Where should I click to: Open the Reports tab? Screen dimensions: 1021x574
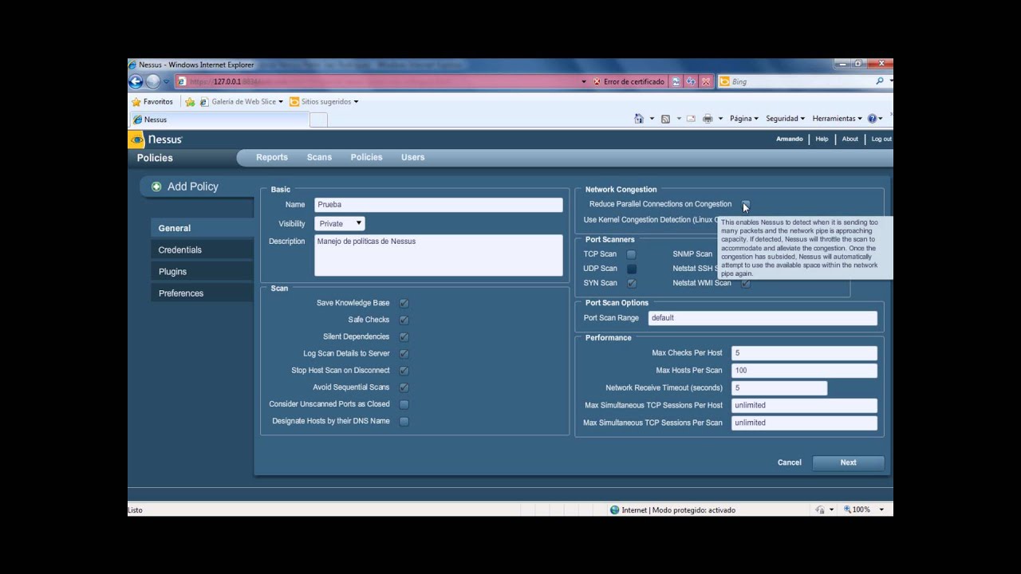tap(272, 158)
